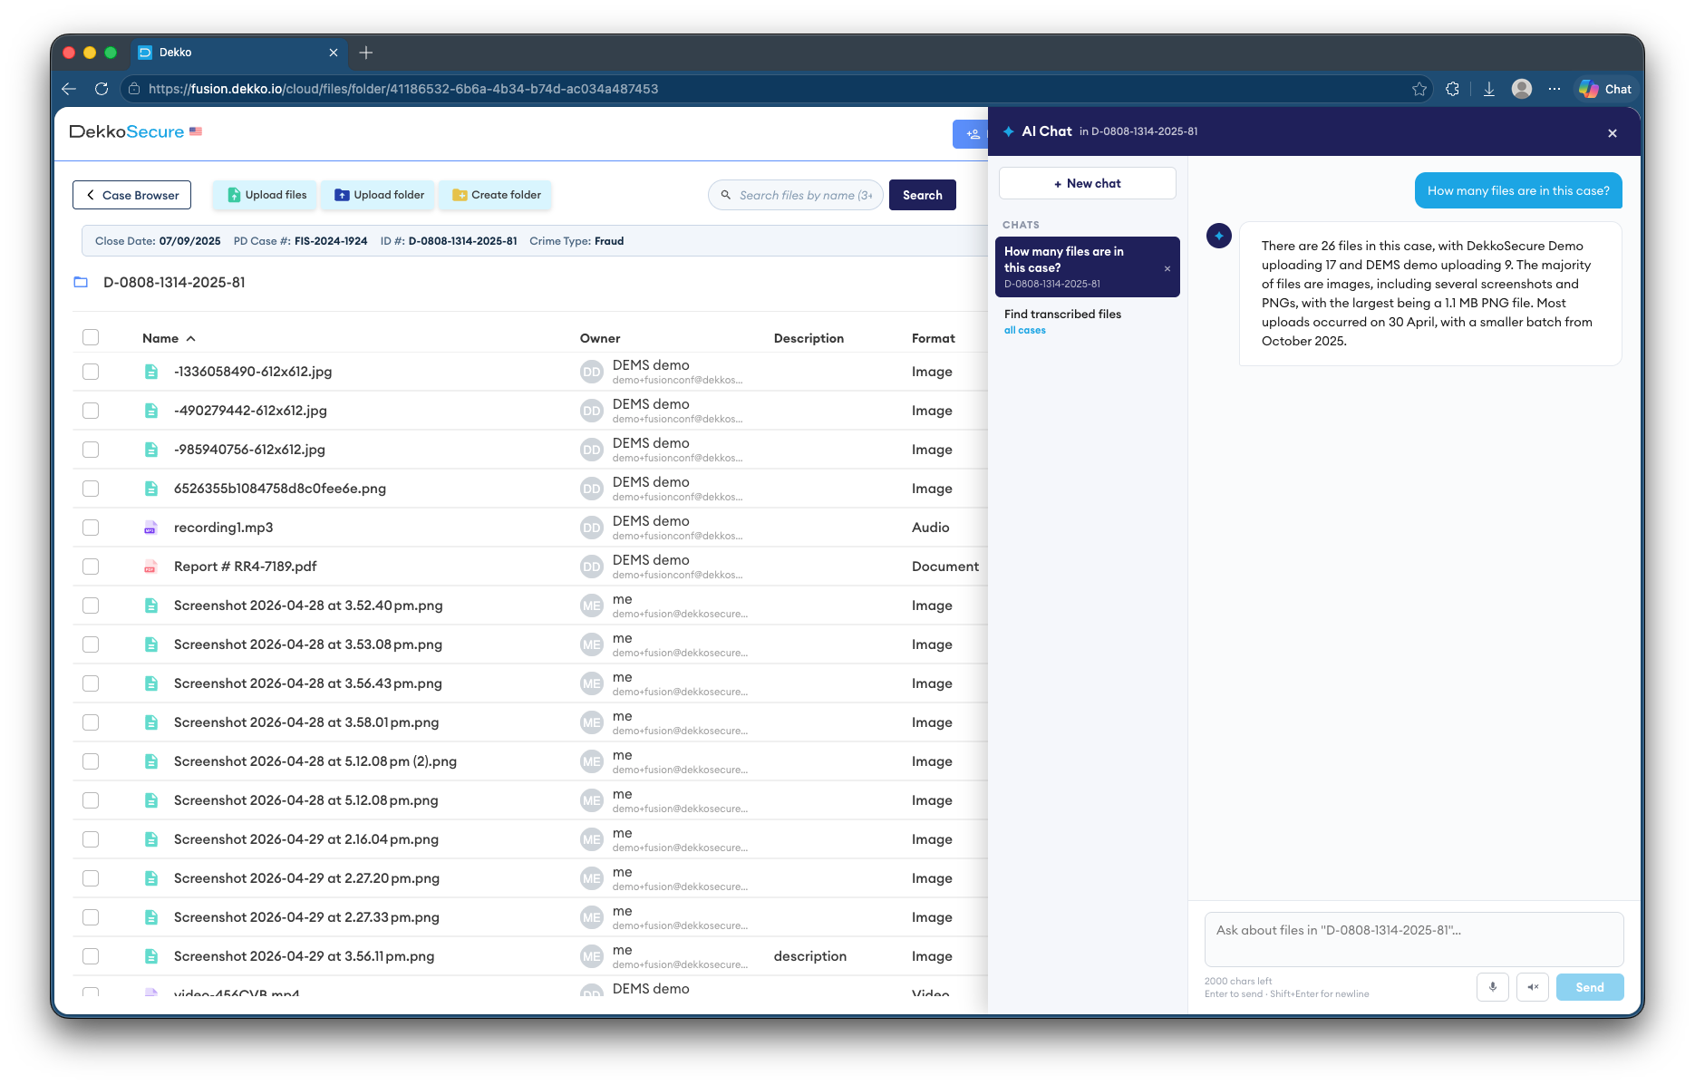Screen dimensions: 1695x1085
Task: Select checkbox for Screenshot 2026-04-29 at 3.56.11 pm.png
Action: pyautogui.click(x=91, y=956)
